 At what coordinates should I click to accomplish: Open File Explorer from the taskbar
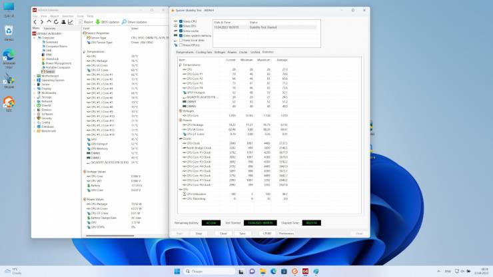tap(263, 272)
